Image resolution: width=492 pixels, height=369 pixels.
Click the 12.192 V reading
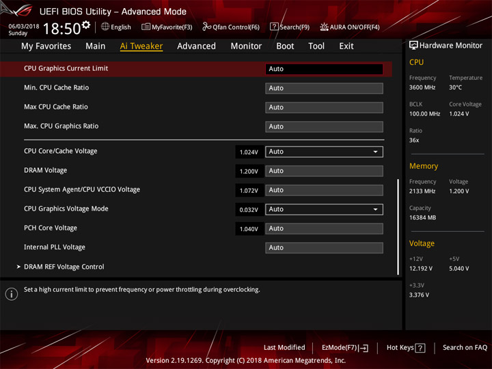click(421, 269)
